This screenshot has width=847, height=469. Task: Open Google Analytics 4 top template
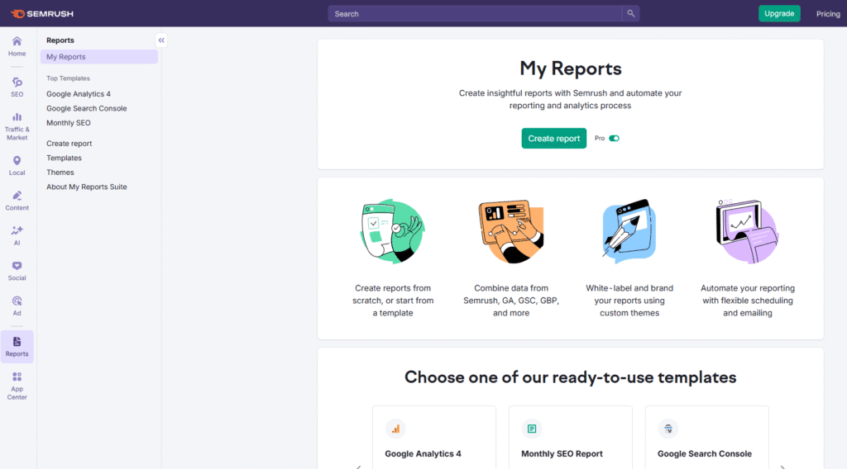tap(79, 94)
